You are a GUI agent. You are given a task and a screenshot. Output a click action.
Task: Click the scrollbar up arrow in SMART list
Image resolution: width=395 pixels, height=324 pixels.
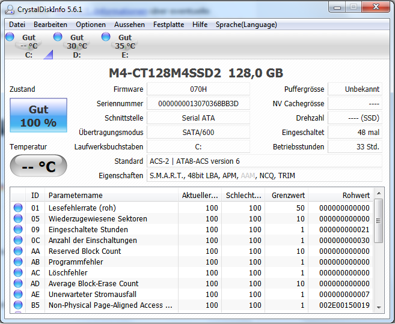[x=379, y=193]
